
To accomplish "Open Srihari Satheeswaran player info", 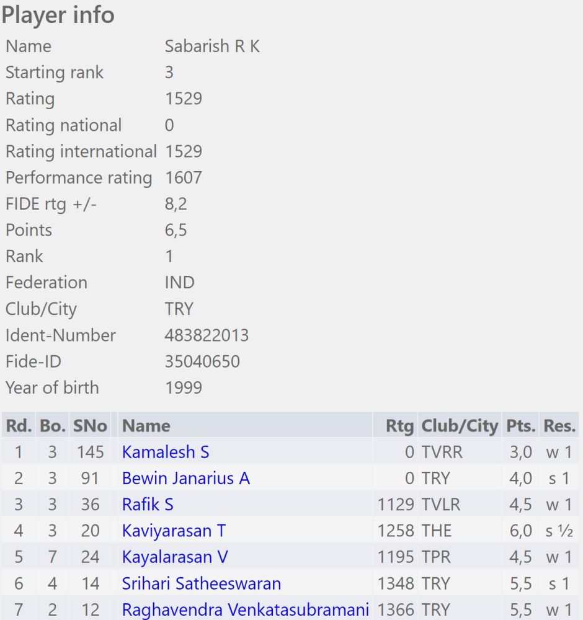I will (x=202, y=583).
